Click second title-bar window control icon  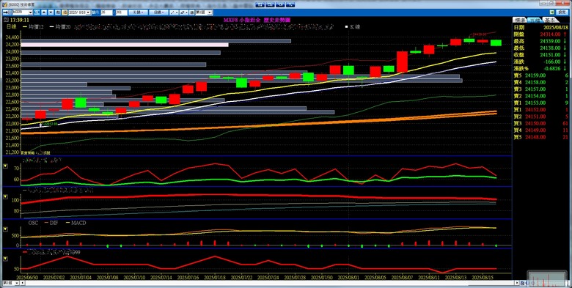271,4
